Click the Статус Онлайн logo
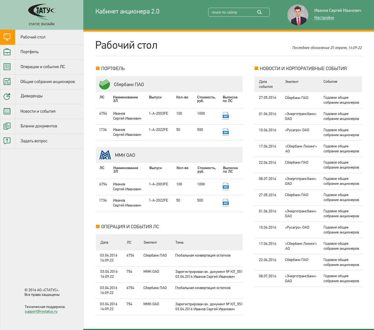This screenshot has height=330, width=374. tap(42, 15)
